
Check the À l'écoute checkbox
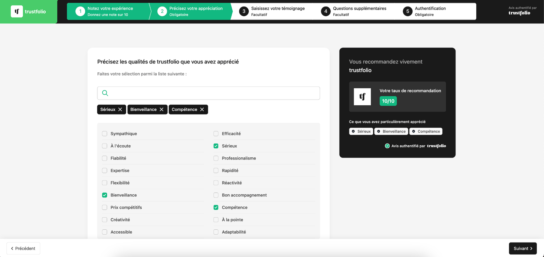click(104, 146)
